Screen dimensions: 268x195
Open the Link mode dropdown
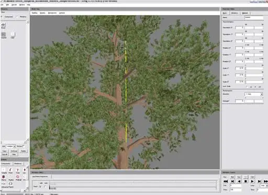point(11,146)
